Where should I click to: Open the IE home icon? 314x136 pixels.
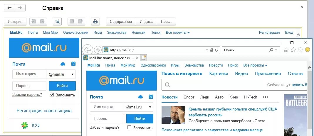pos(286,50)
